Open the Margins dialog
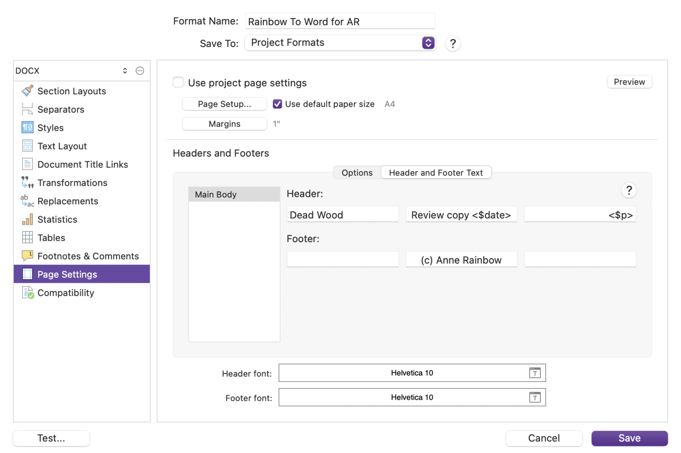Viewport: 681px width, 453px height. pyautogui.click(x=224, y=124)
